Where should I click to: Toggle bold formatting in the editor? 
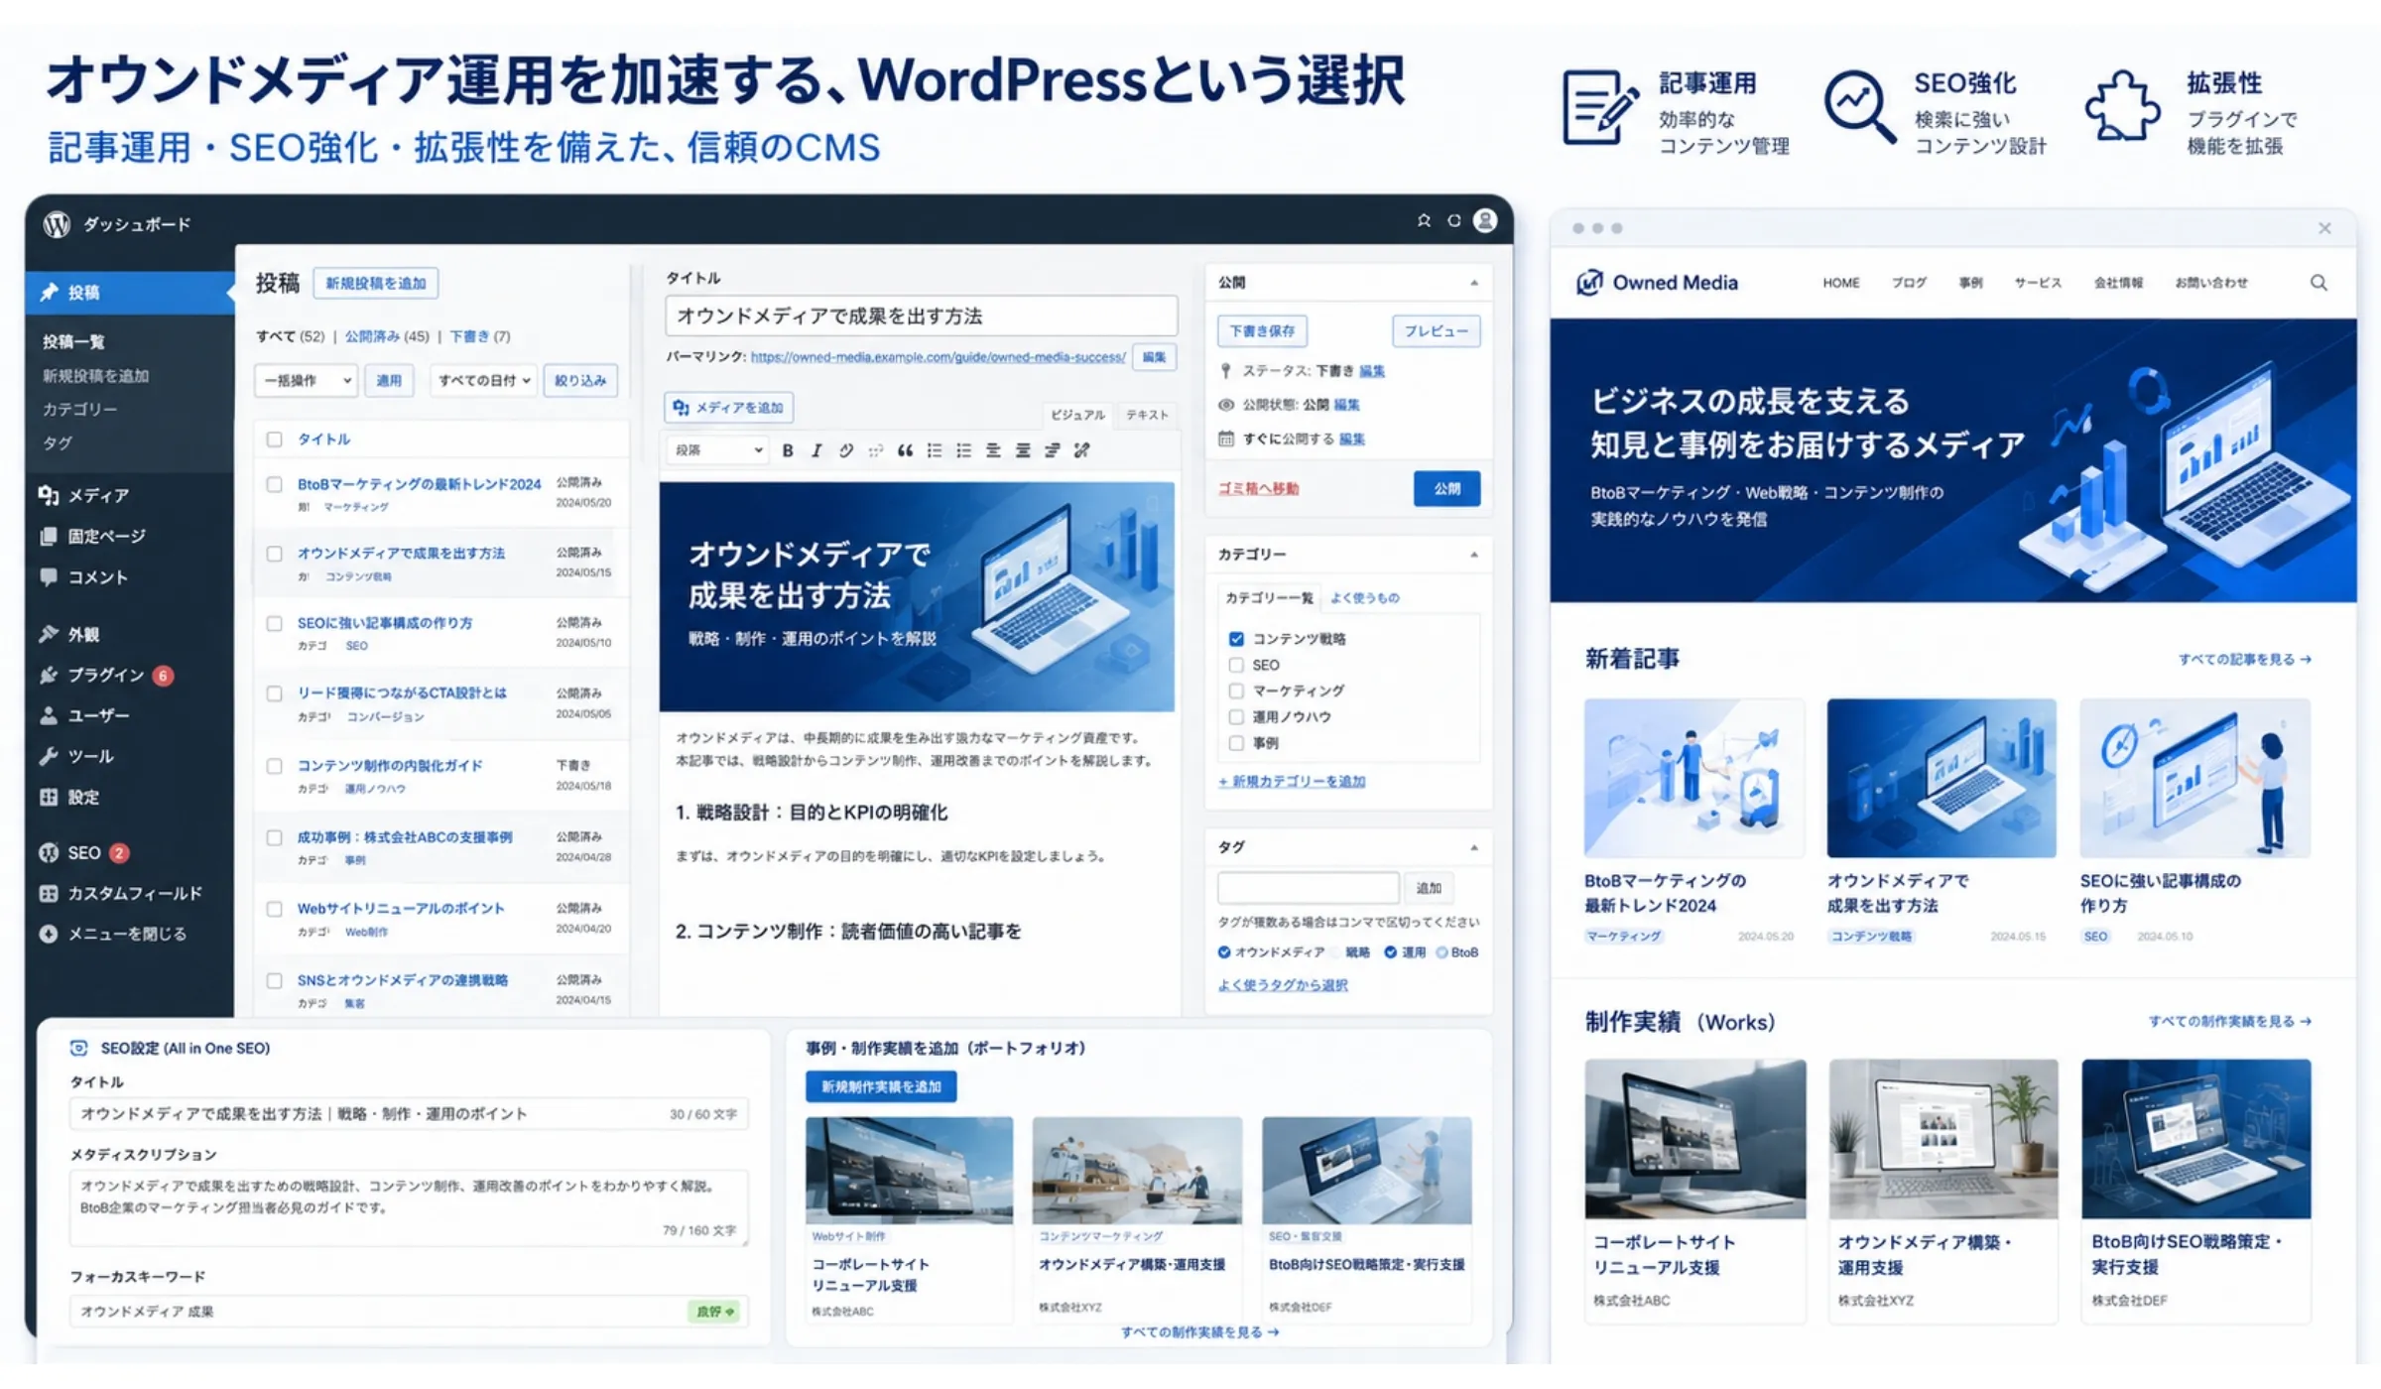[788, 450]
